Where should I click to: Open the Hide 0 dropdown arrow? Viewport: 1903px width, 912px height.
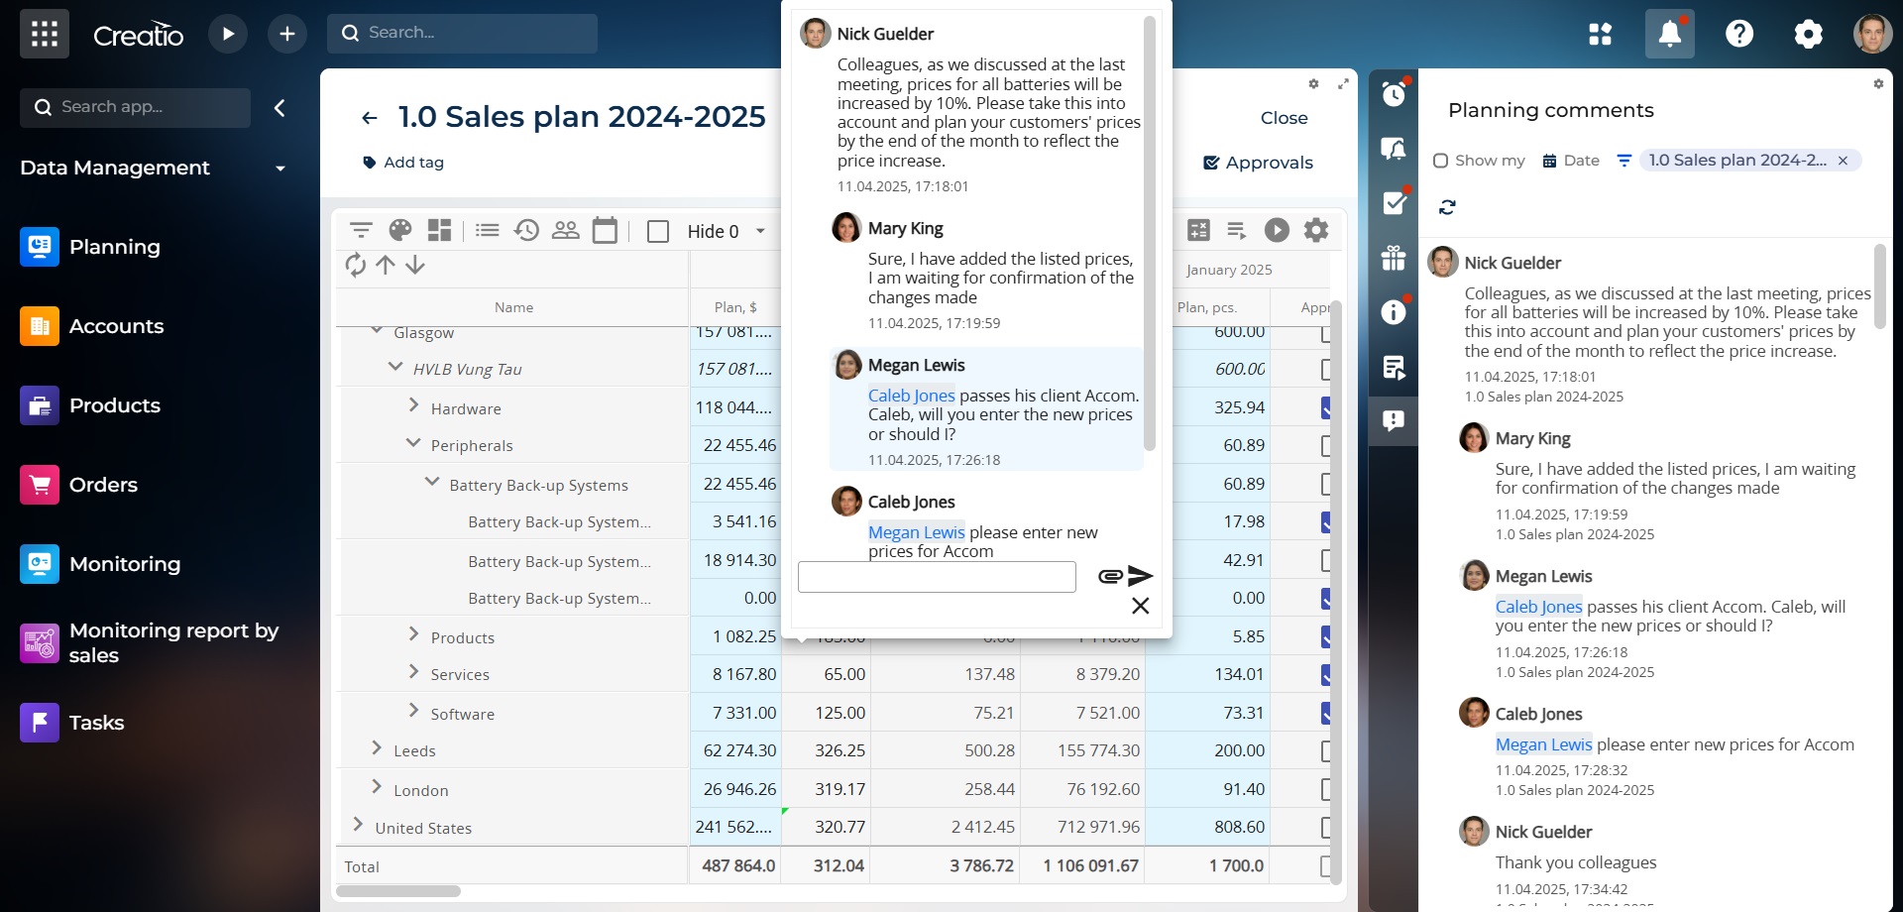pos(760,231)
